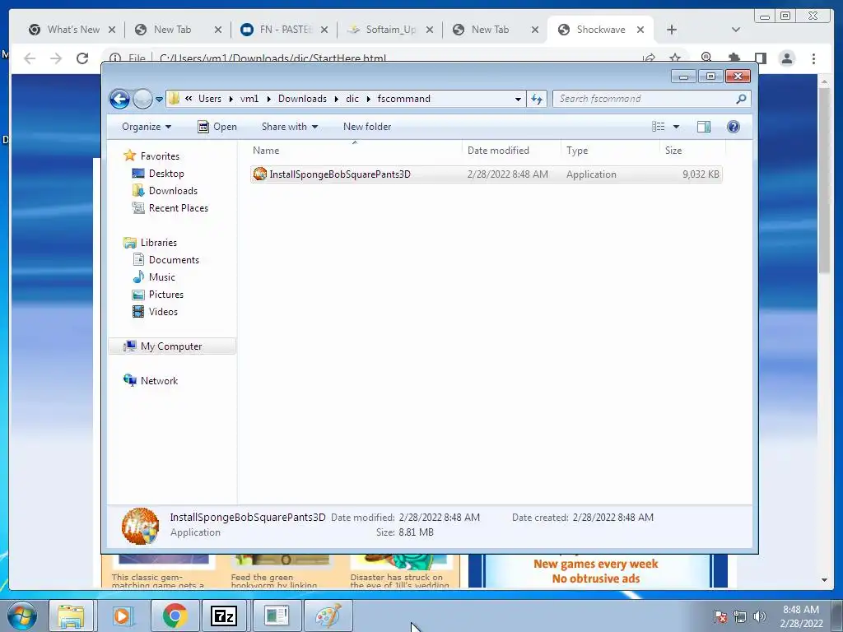The height and width of the screenshot is (632, 843).
Task: Open Chrome's side panel icon
Action: coord(760,58)
